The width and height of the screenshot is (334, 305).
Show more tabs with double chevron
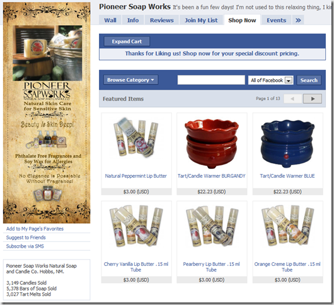click(x=298, y=20)
